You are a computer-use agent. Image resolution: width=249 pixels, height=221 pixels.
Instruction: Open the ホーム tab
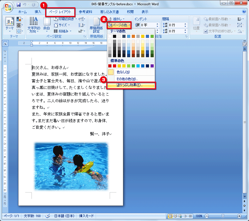[x=22, y=12]
